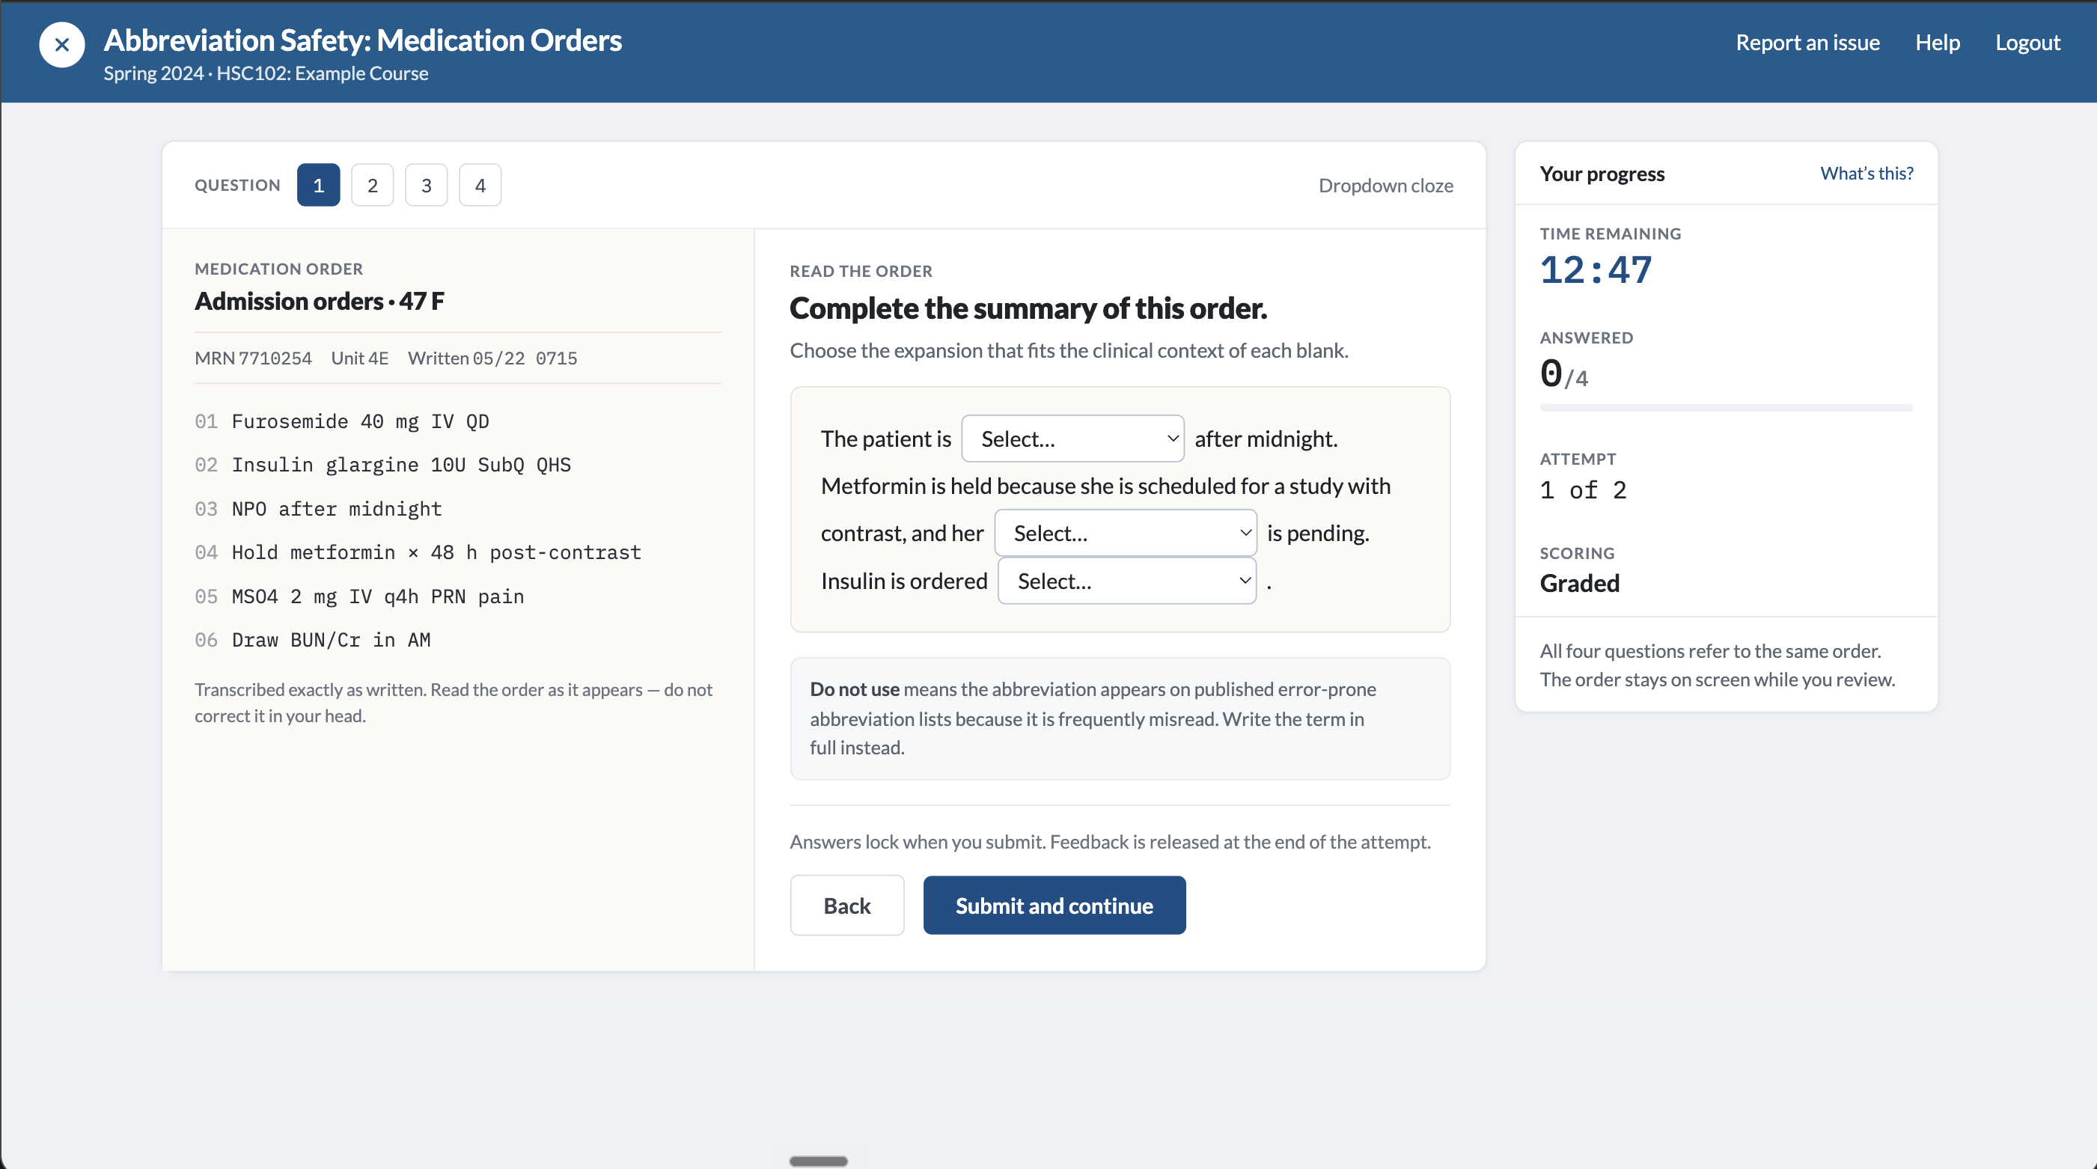Click the 'Unit 4E' text

click(360, 358)
